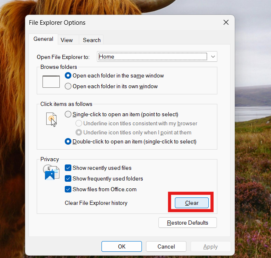Expand the Open File Explorer to dropdown arrow
Viewport: 271px width, 258px height.
(213, 56)
